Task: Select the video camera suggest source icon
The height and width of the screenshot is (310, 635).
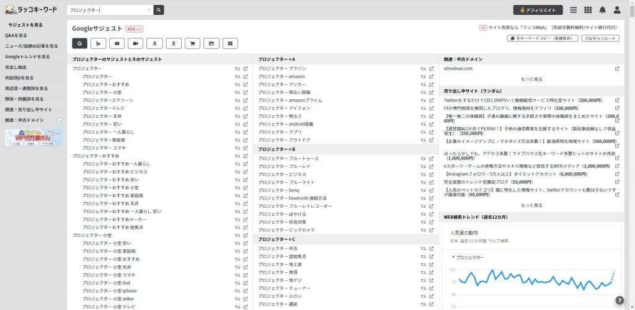Action: tap(136, 43)
